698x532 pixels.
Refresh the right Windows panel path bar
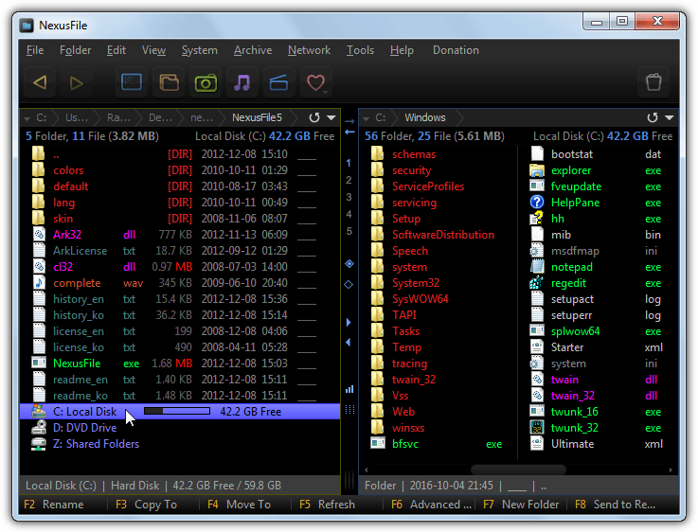pyautogui.click(x=653, y=117)
